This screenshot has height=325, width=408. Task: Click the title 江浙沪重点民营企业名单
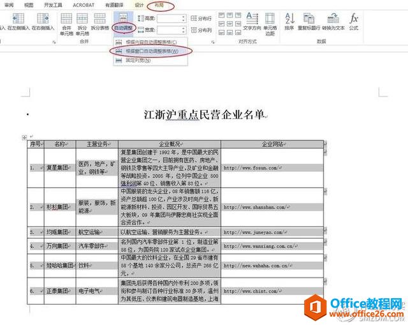[x=204, y=114]
